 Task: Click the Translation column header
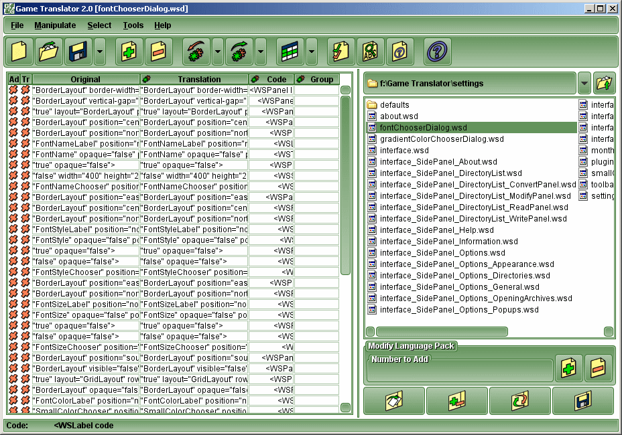click(x=198, y=79)
